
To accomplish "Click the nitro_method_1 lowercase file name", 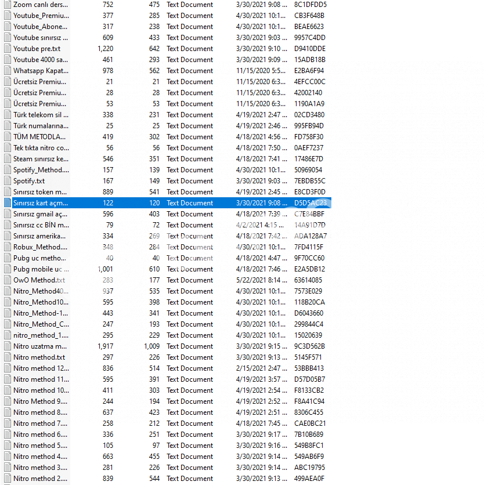I will (41, 335).
